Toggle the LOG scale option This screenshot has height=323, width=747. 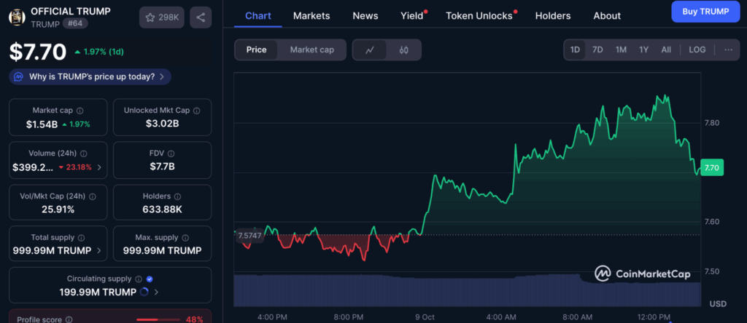click(x=697, y=50)
